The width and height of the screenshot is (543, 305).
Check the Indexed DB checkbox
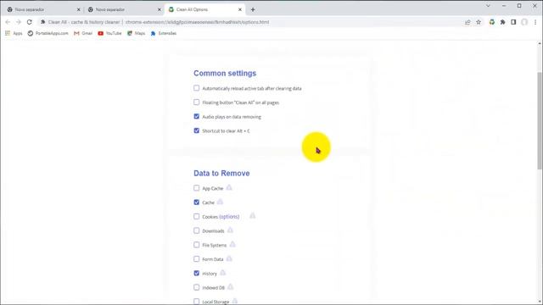196,287
